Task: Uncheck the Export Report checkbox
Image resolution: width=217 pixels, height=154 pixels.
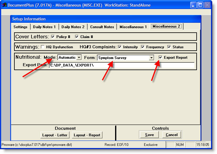Action: click(x=160, y=58)
